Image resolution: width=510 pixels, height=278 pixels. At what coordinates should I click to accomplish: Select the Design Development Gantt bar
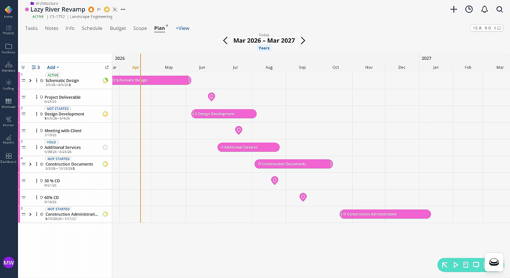coord(224,114)
